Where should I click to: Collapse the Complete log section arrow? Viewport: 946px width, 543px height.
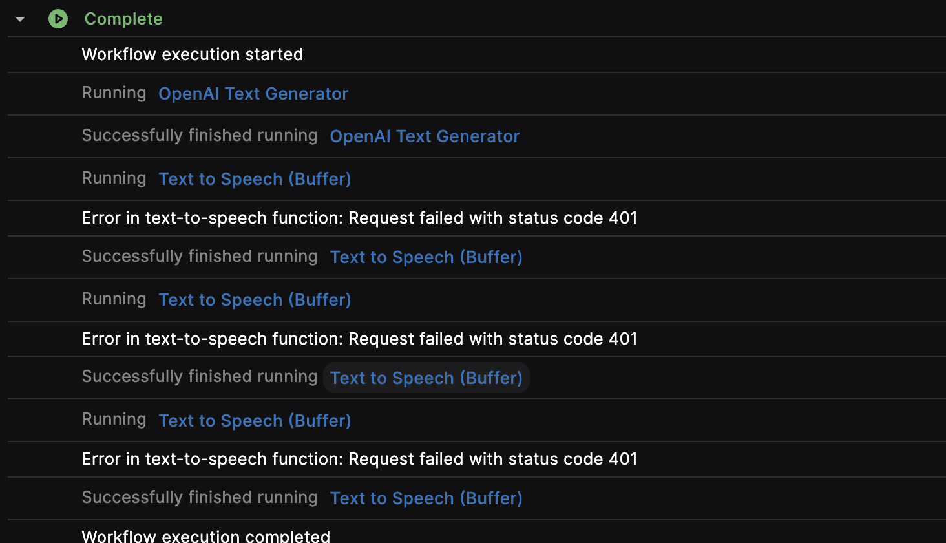click(x=20, y=19)
